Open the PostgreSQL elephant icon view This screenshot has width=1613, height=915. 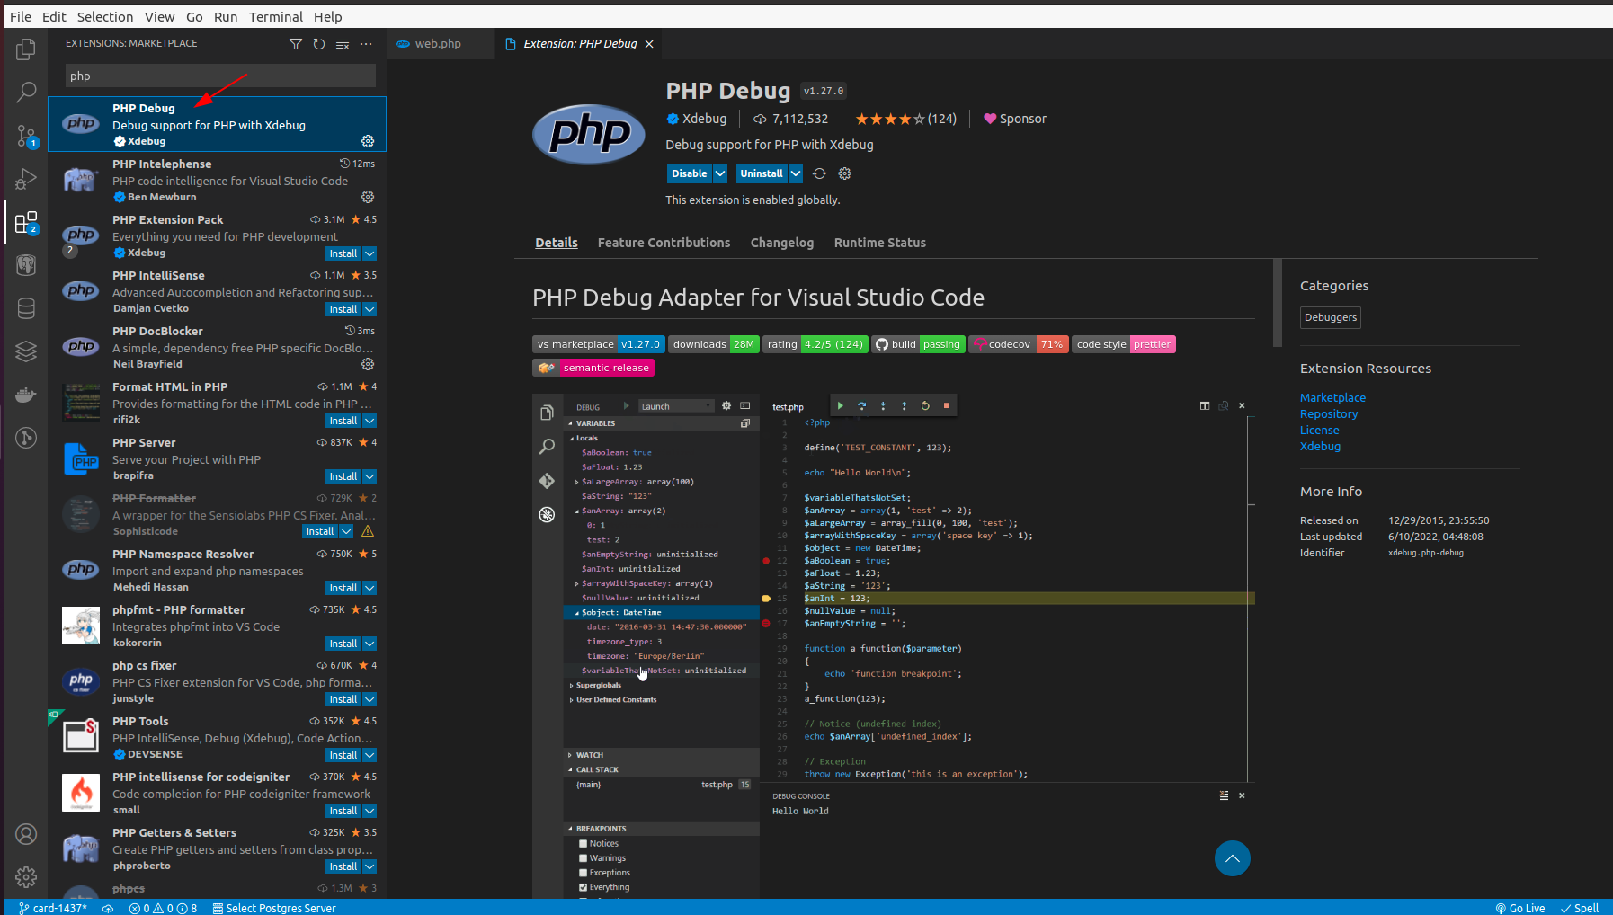26,265
